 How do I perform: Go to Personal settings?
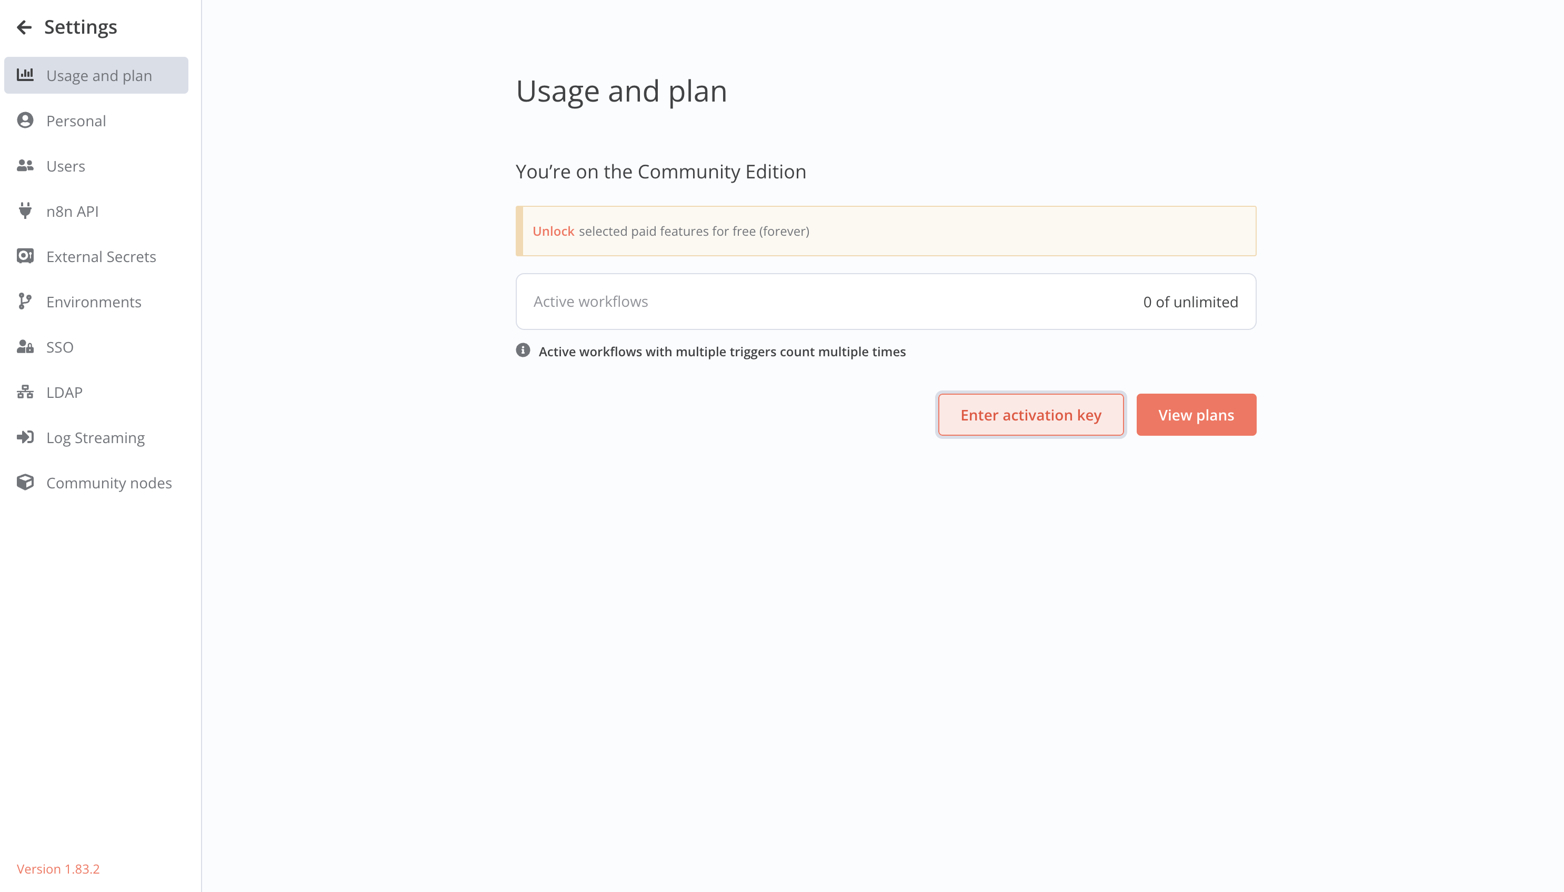96,121
